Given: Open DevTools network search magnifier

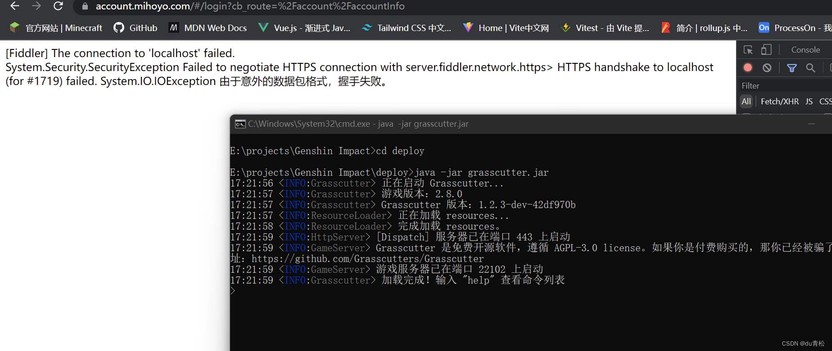Looking at the screenshot, I should coord(811,68).
